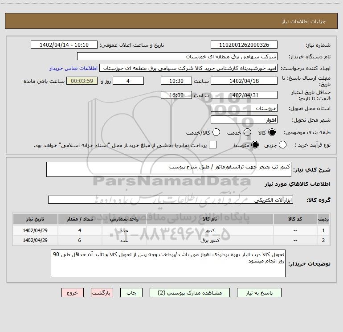The height and width of the screenshot is (332, 343).
Task: Click the کنتور item name in row 1
Action: point(210,231)
